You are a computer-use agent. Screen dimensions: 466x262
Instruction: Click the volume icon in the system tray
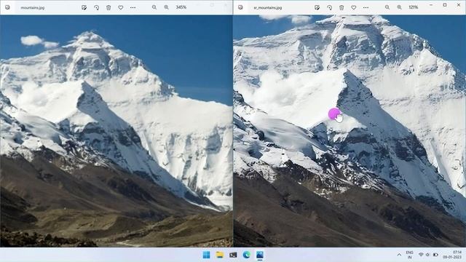tap(427, 255)
